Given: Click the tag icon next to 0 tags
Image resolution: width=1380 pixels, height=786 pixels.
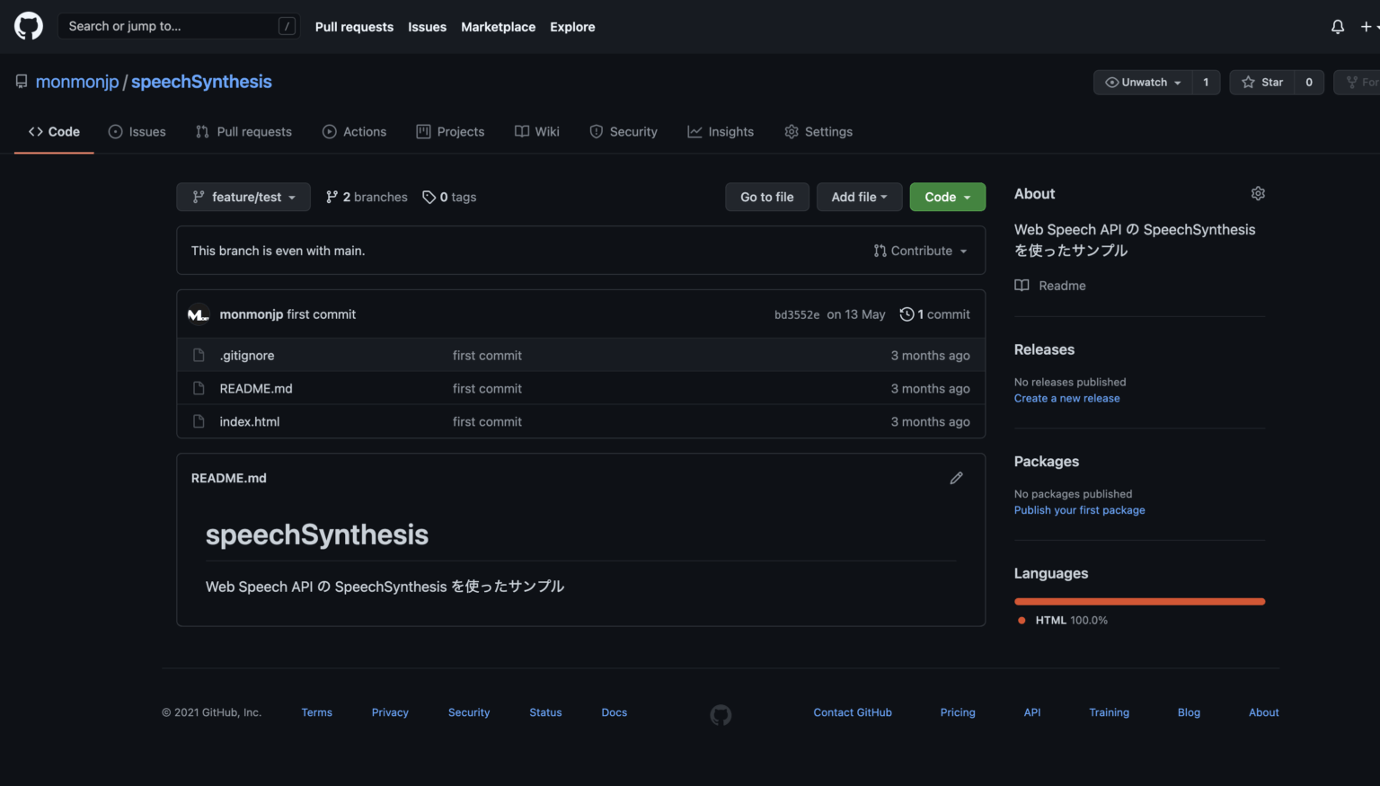Looking at the screenshot, I should 429,197.
